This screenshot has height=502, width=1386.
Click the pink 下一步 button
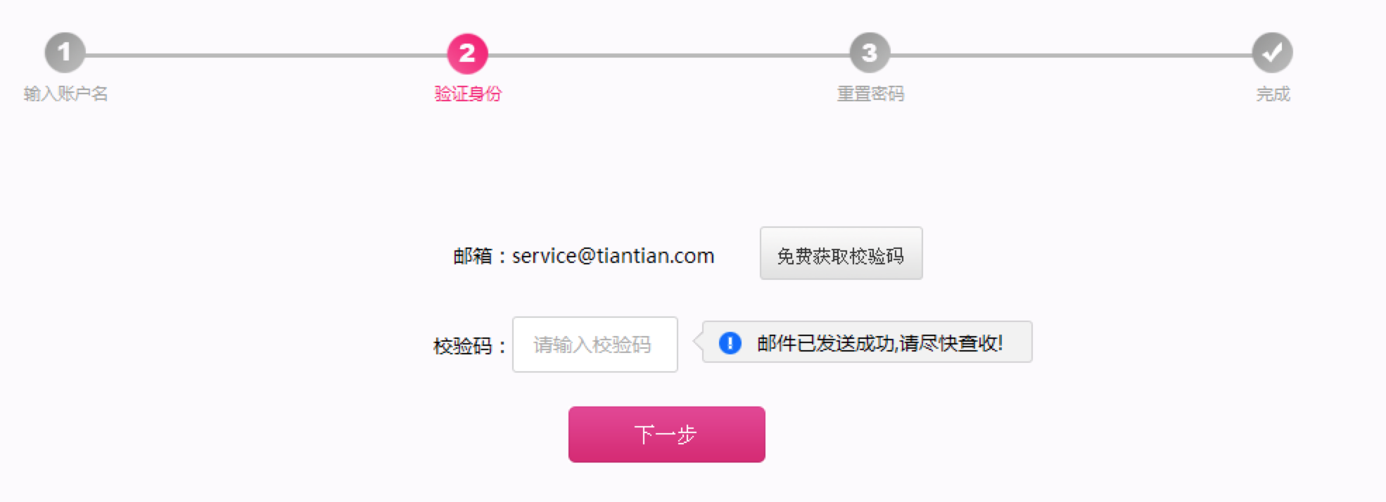coord(666,435)
